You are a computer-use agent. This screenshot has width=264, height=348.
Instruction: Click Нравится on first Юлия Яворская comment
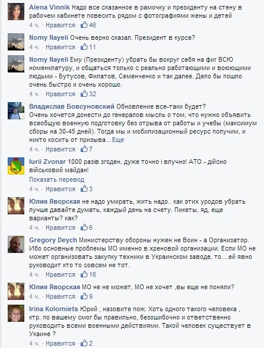(x=61, y=227)
